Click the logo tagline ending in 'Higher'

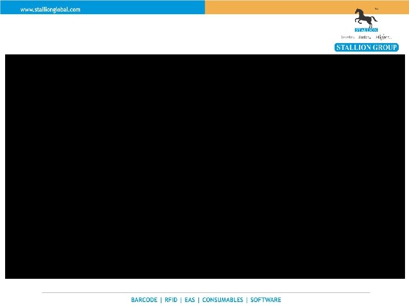click(x=366, y=37)
